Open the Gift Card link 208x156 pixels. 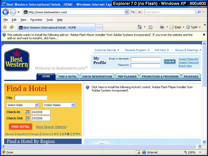pyautogui.click(x=161, y=50)
